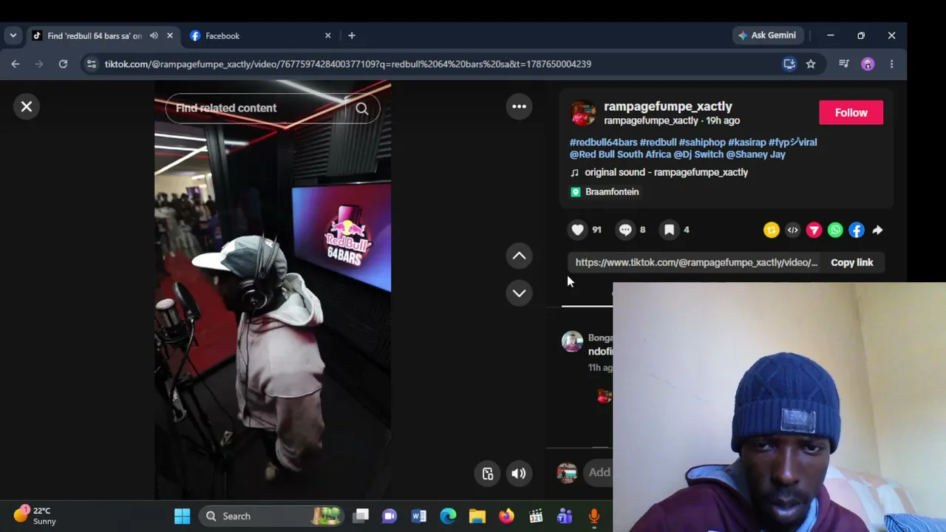946x532 pixels.
Task: Open the media controls icon in toolbar
Action: click(844, 64)
